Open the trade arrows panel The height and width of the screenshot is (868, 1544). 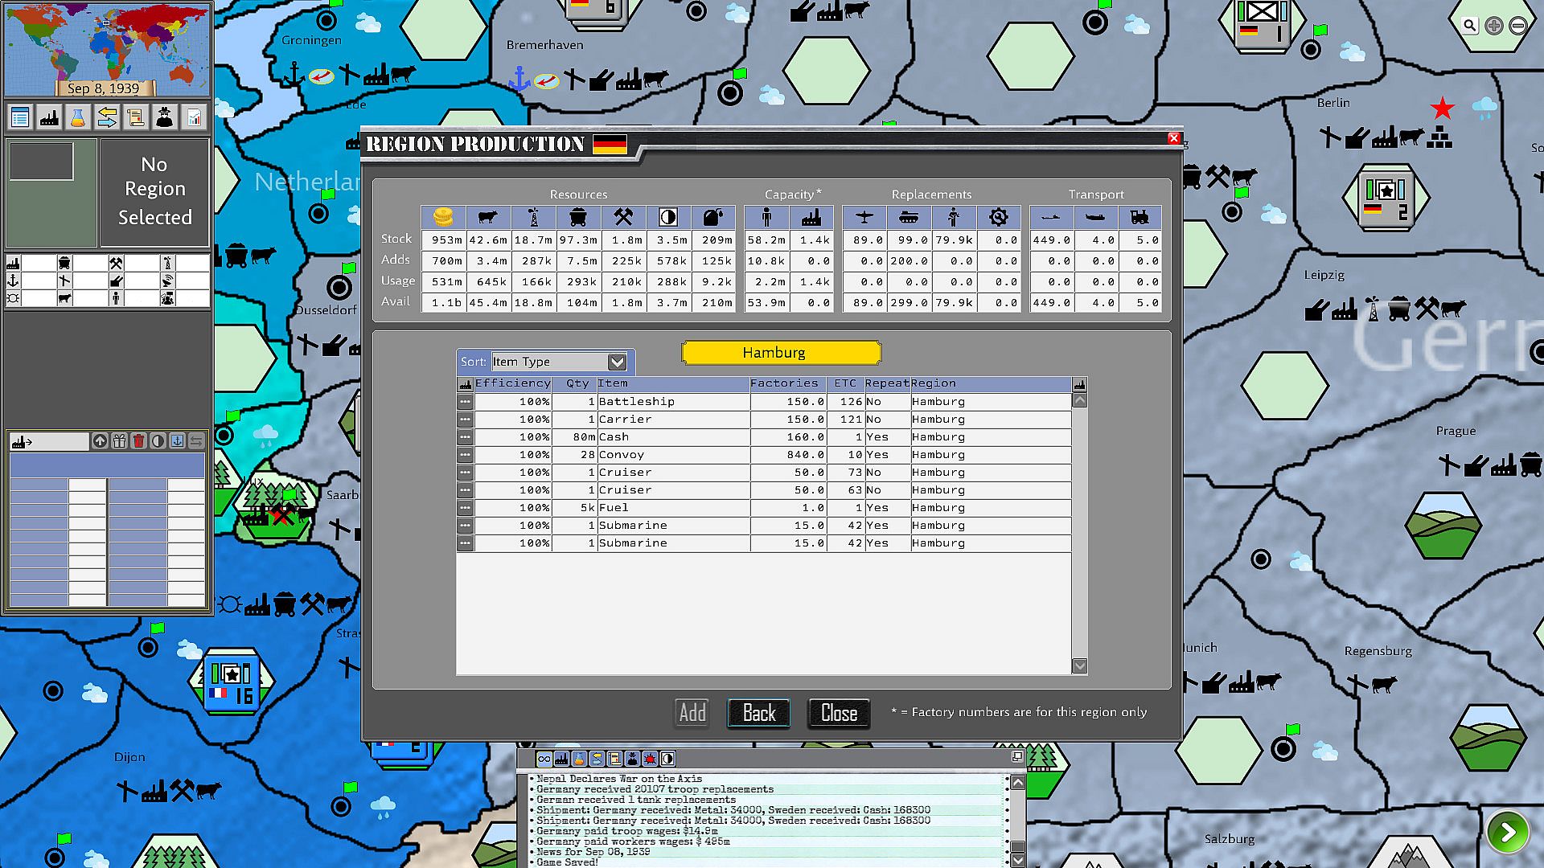pos(107,118)
